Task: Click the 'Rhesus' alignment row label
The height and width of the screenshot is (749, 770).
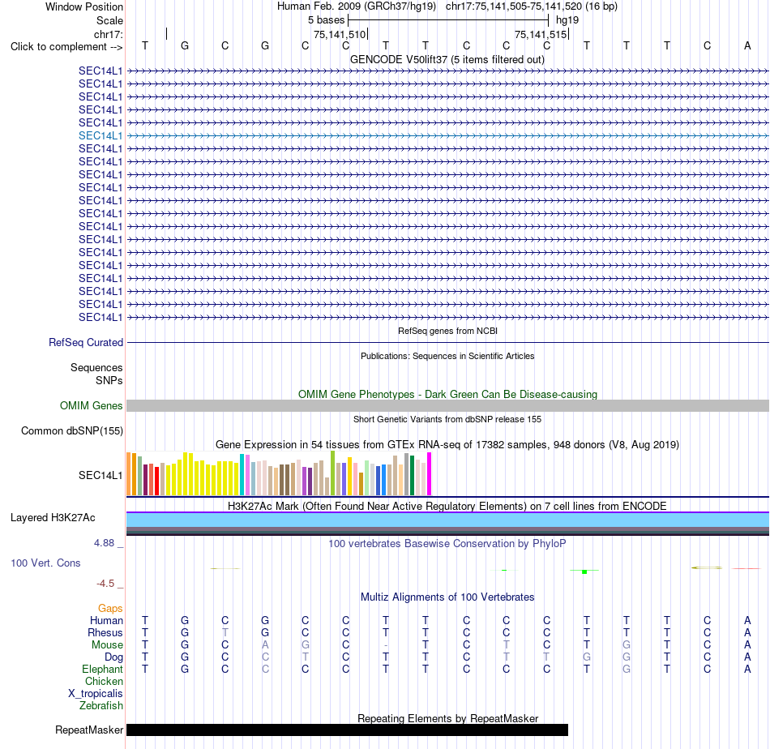Action: pos(105,632)
